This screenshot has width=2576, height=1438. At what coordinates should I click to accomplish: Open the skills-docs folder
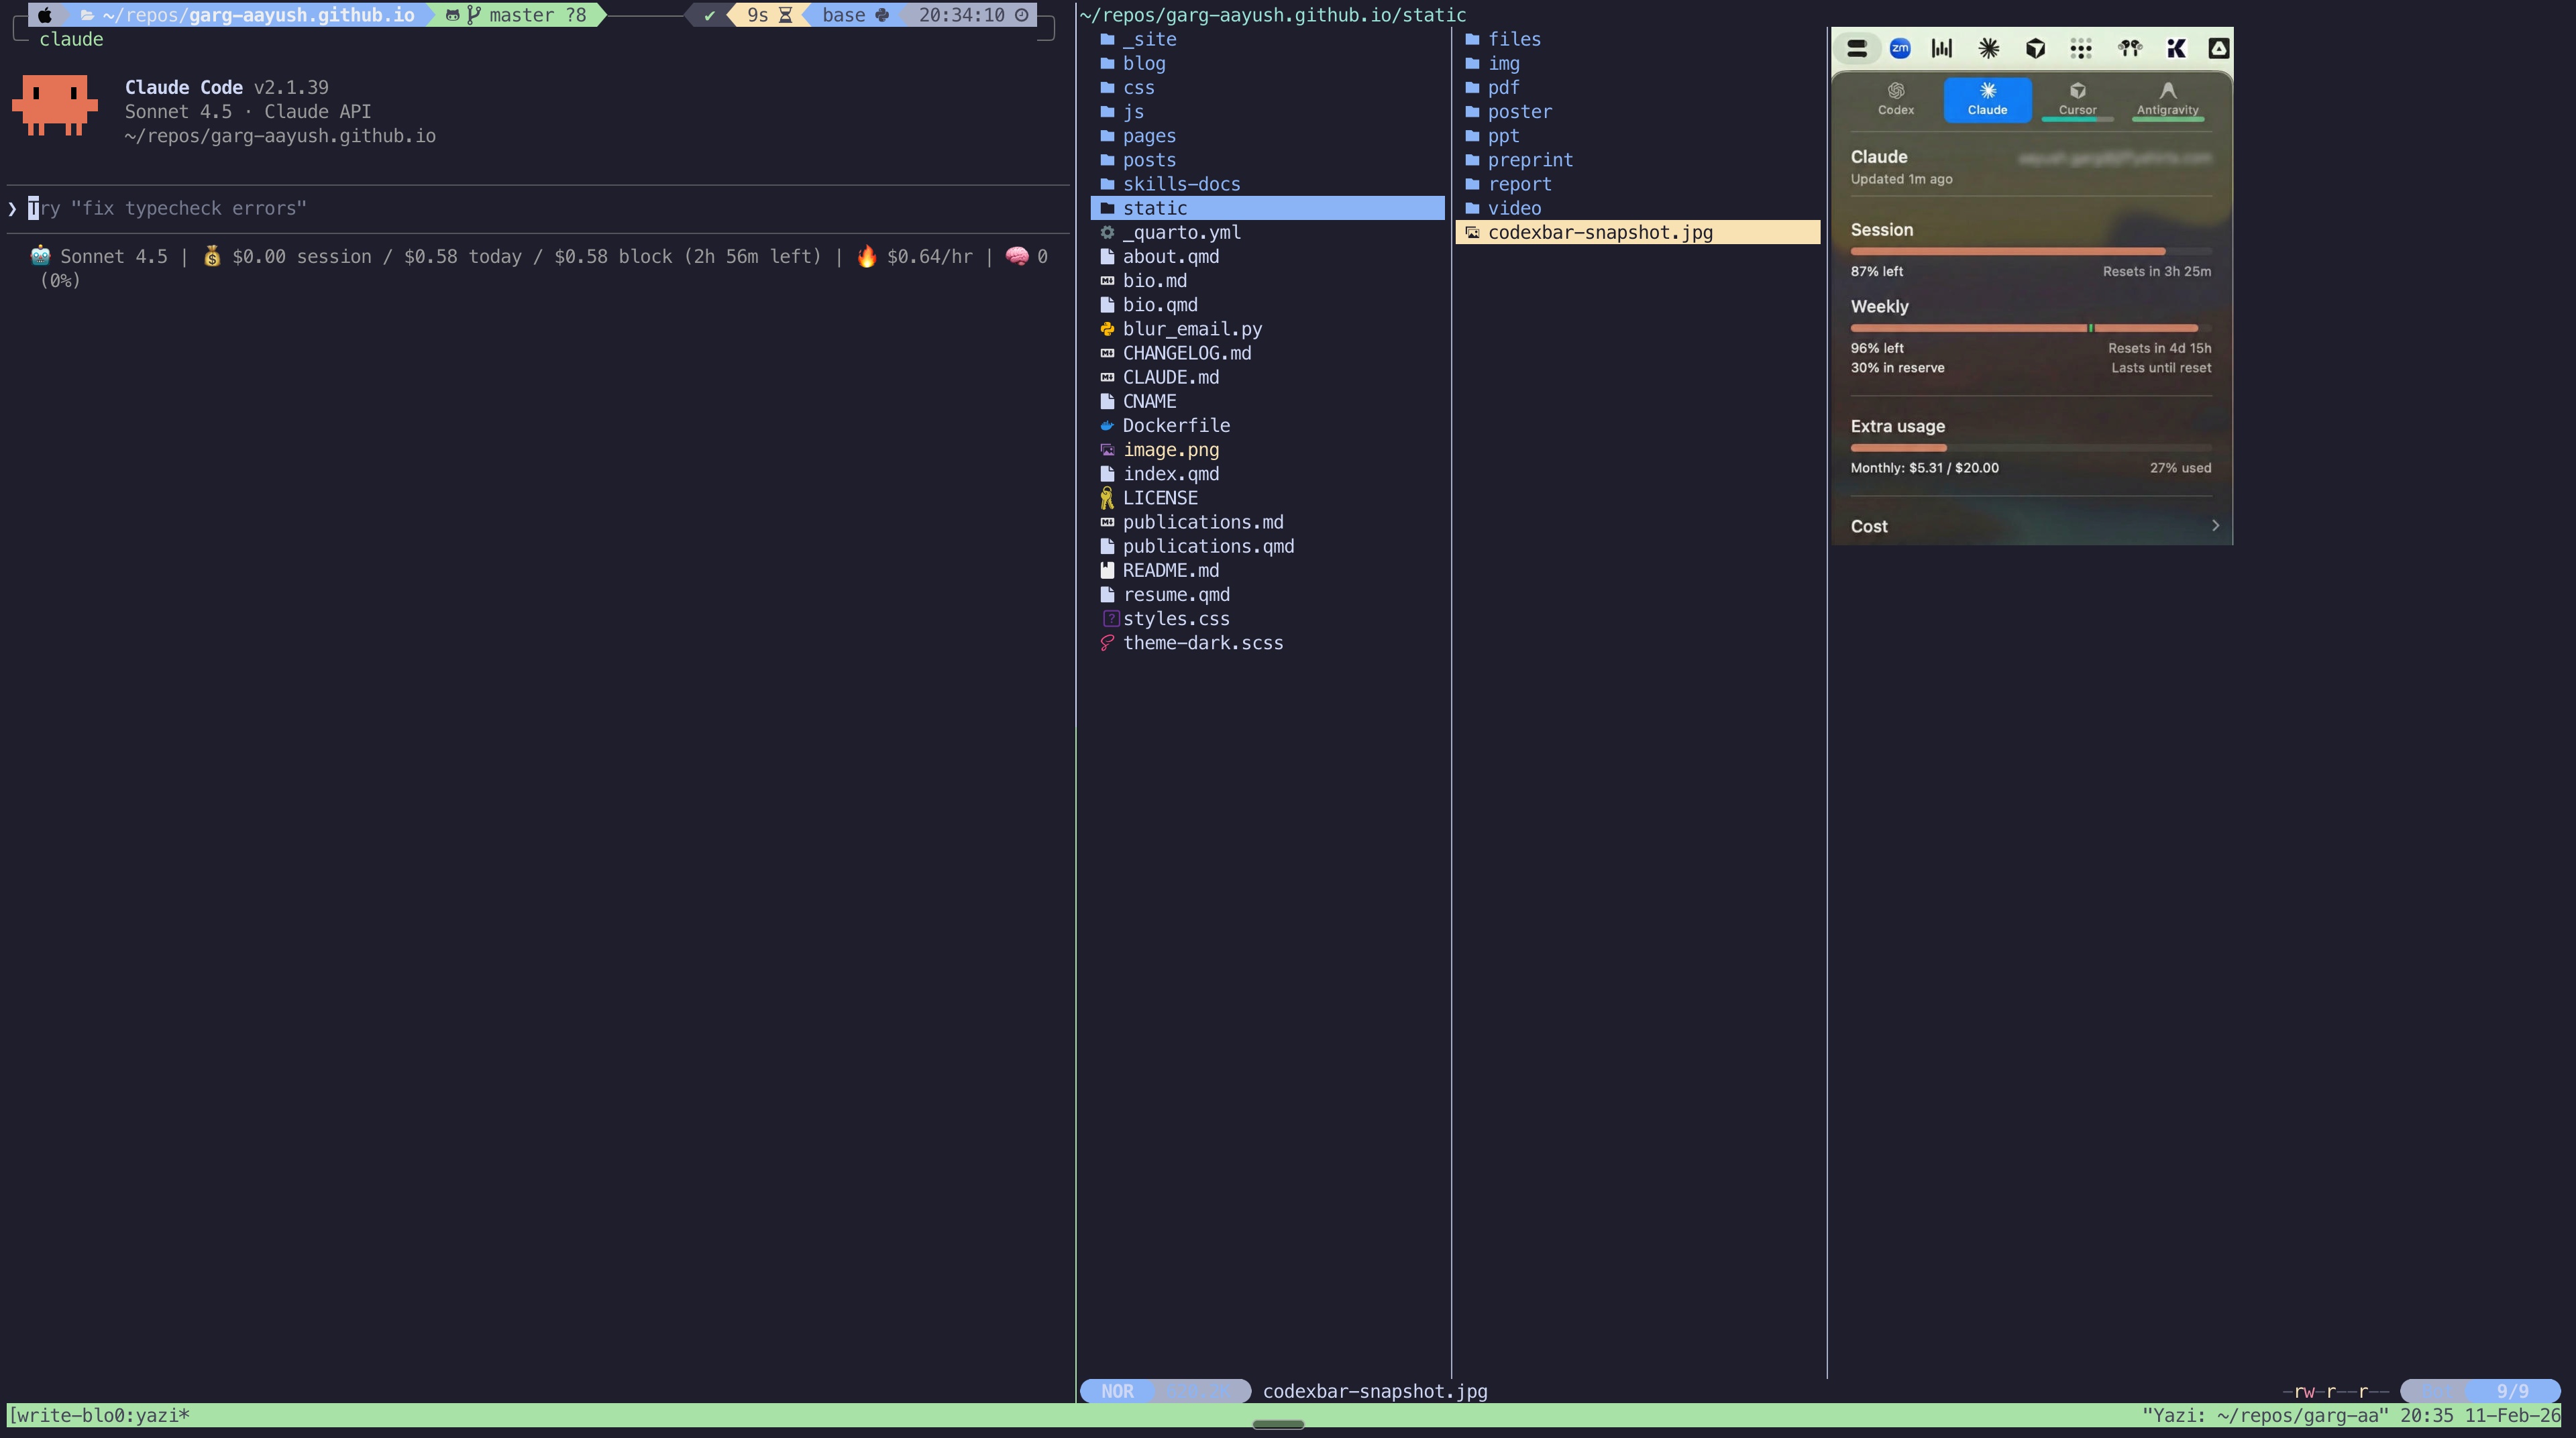(1181, 184)
